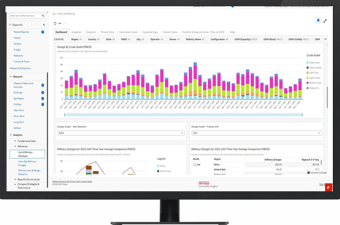Screen dimensions: 340x225
Task: Click Light Sweet legend swatch
Action: pos(307,78)
